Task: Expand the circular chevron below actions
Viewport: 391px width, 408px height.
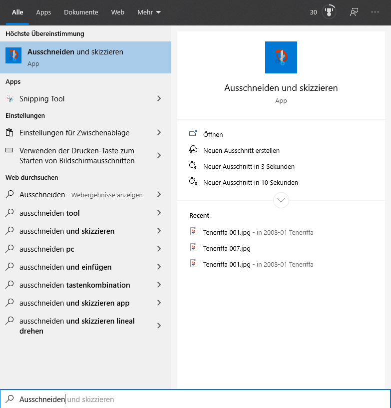Action: click(281, 200)
